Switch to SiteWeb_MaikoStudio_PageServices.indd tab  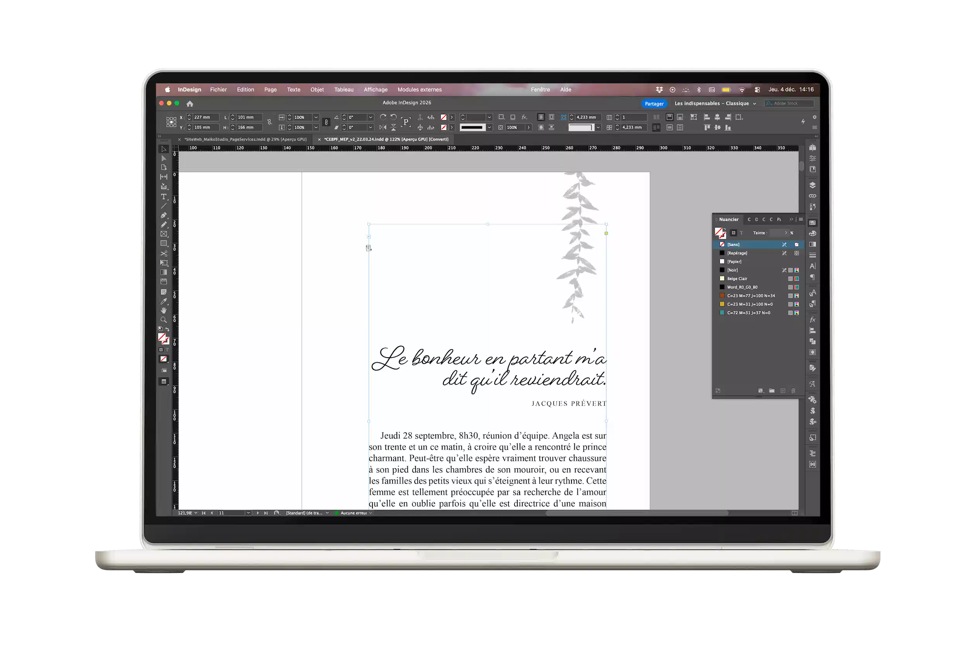click(245, 139)
